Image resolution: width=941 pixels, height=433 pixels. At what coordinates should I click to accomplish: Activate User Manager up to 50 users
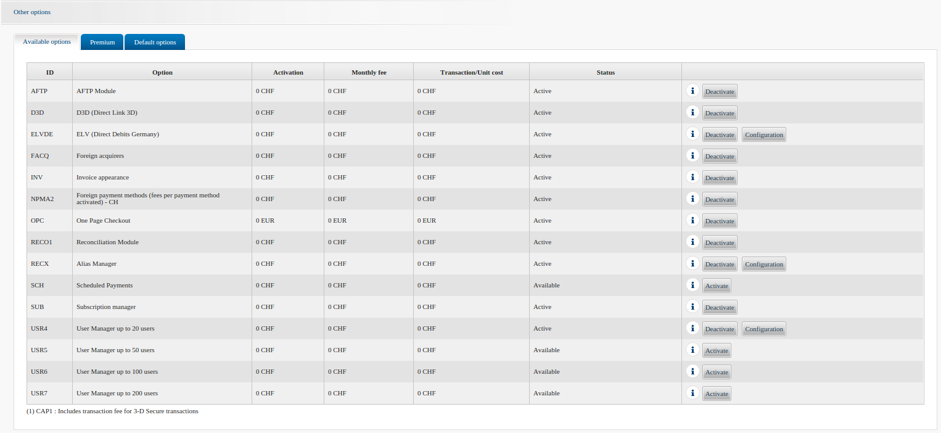click(x=717, y=351)
